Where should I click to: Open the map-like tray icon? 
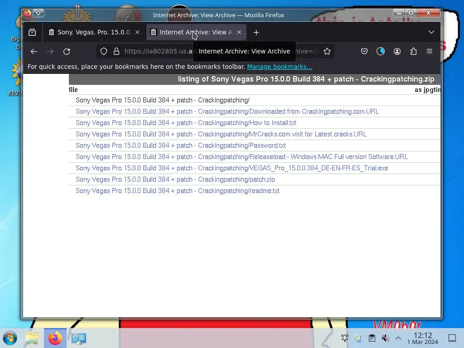click(358, 338)
